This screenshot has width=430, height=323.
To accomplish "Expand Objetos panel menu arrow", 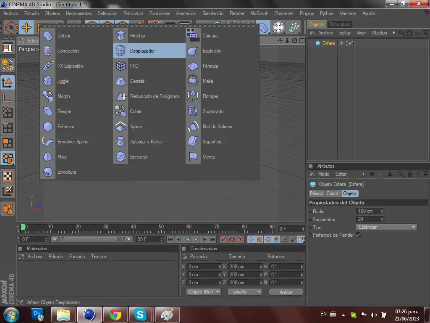I will 394,33.
